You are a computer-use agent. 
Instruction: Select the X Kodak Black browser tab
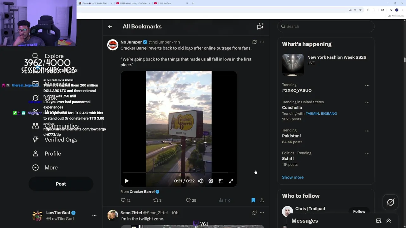coord(96,3)
